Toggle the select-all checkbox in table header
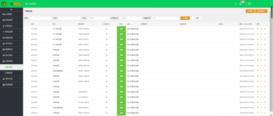This screenshot has width=273, height=116. pos(27,24)
